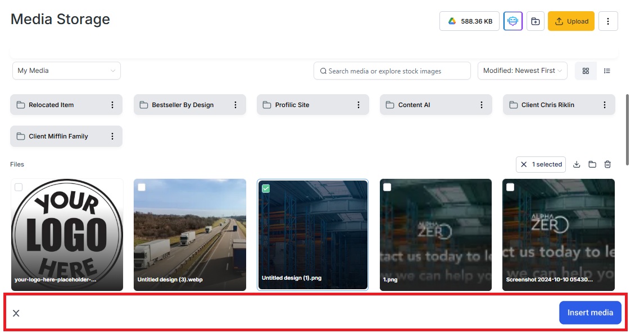
Task: Click the yellow Upload button
Action: (x=571, y=21)
